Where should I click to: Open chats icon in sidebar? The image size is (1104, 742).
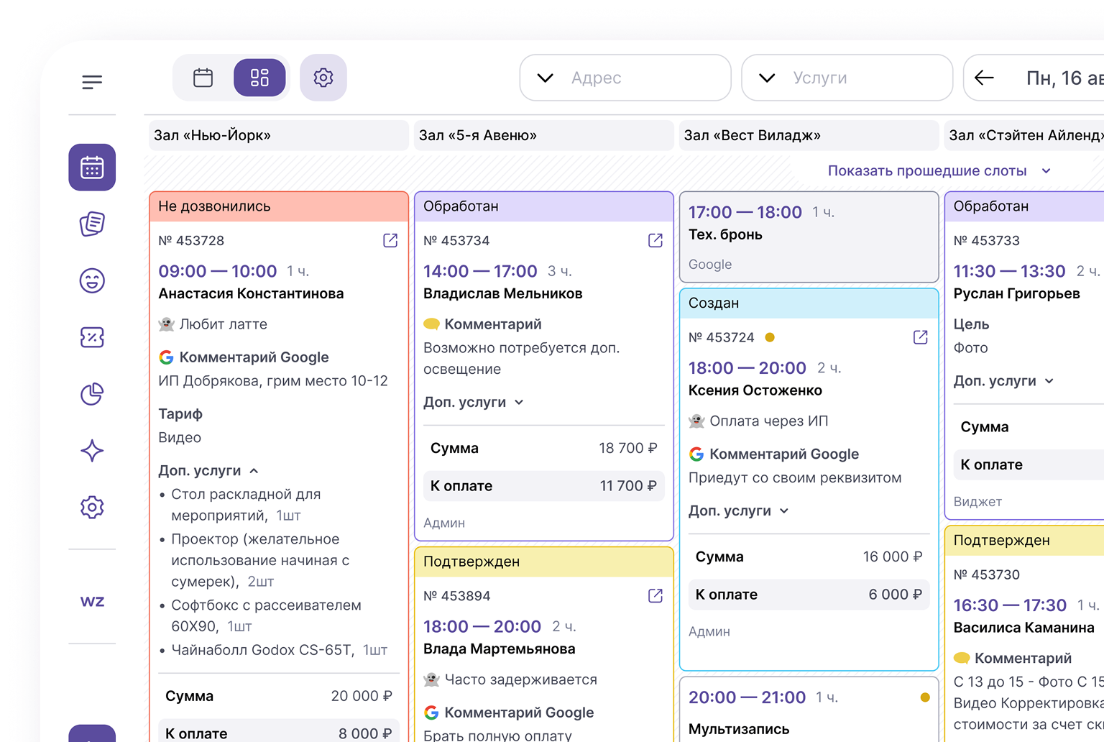click(92, 224)
